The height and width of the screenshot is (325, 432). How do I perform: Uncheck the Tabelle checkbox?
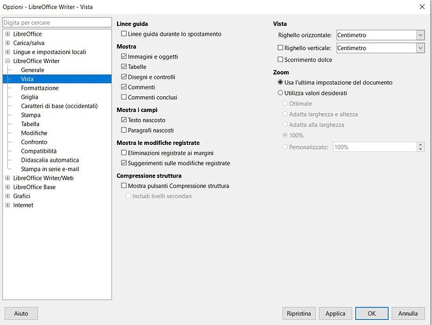[x=124, y=67]
